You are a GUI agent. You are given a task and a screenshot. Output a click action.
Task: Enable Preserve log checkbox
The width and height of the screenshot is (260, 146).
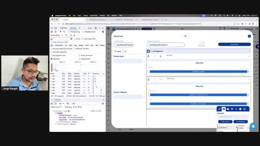[x=69, y=32]
